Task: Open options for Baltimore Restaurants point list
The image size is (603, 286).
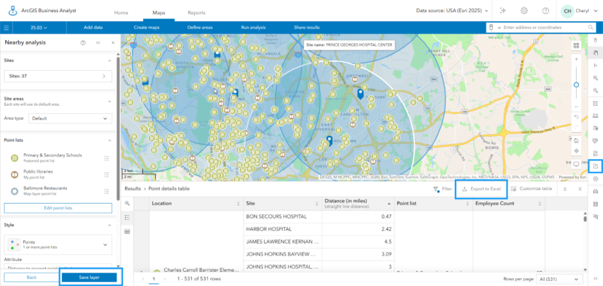Action: (x=107, y=191)
